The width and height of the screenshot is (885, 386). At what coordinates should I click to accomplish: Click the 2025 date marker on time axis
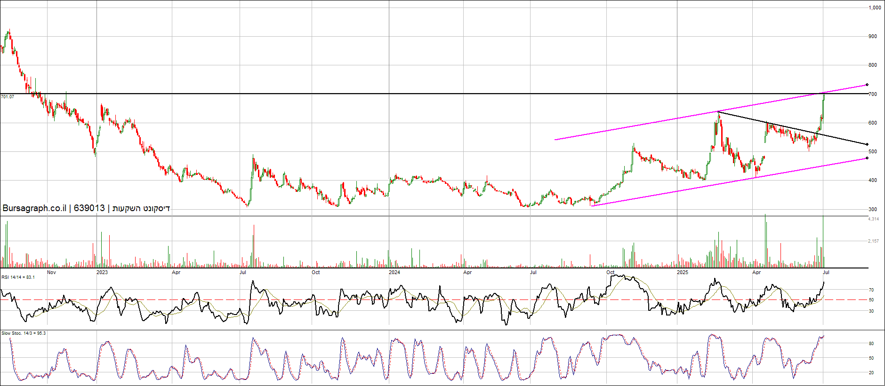pos(682,272)
